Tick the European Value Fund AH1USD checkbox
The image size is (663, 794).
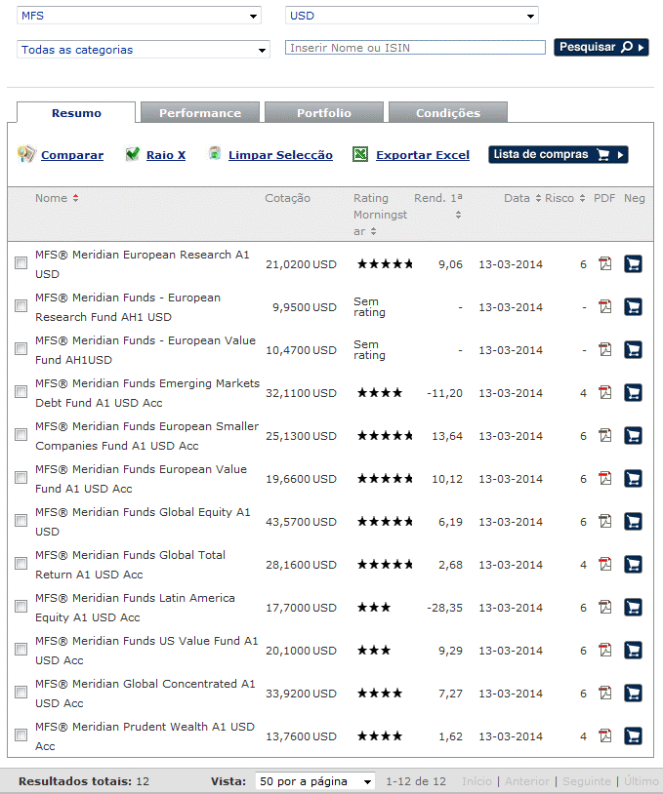point(21,349)
